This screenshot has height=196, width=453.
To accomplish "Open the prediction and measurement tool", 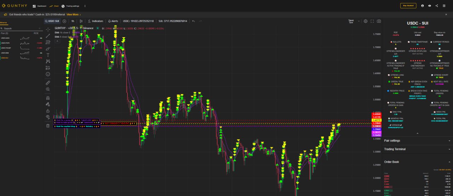I will (48, 68).
